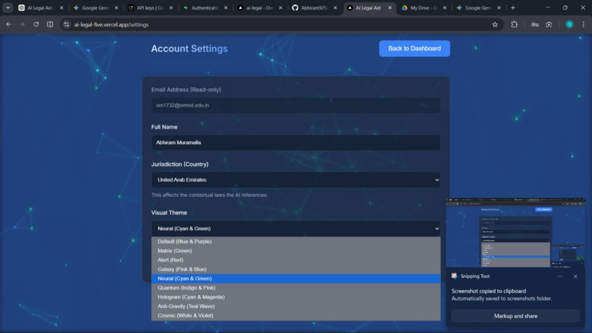Select Alert (Red) theme

(x=295, y=260)
